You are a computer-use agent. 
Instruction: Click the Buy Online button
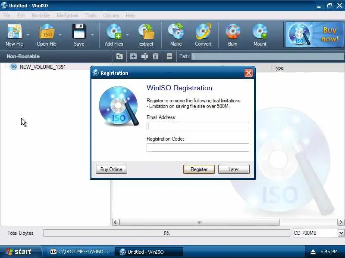click(111, 169)
